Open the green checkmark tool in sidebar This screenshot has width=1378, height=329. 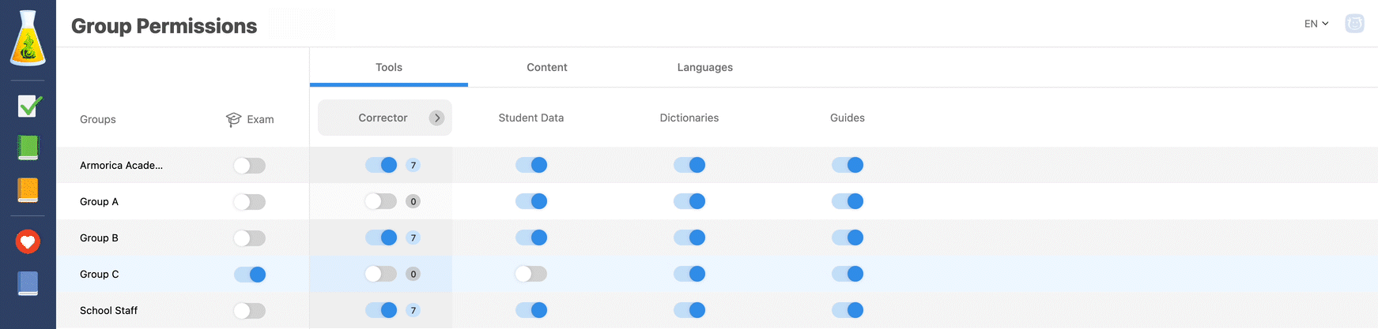pos(29,106)
